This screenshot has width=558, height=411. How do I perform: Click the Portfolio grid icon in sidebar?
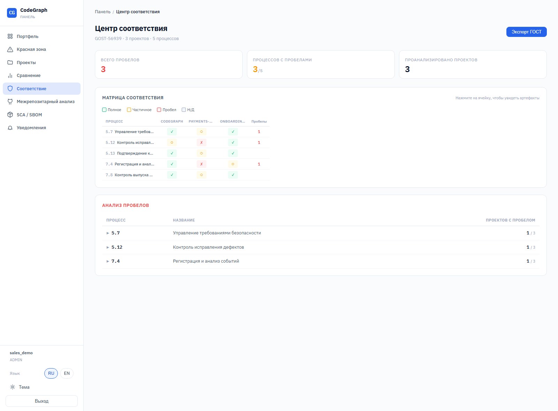10,36
